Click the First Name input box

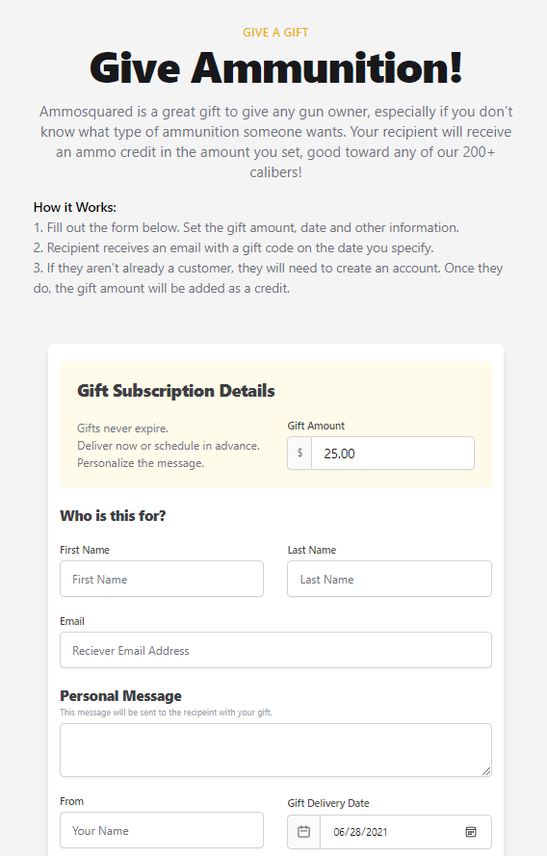(162, 579)
